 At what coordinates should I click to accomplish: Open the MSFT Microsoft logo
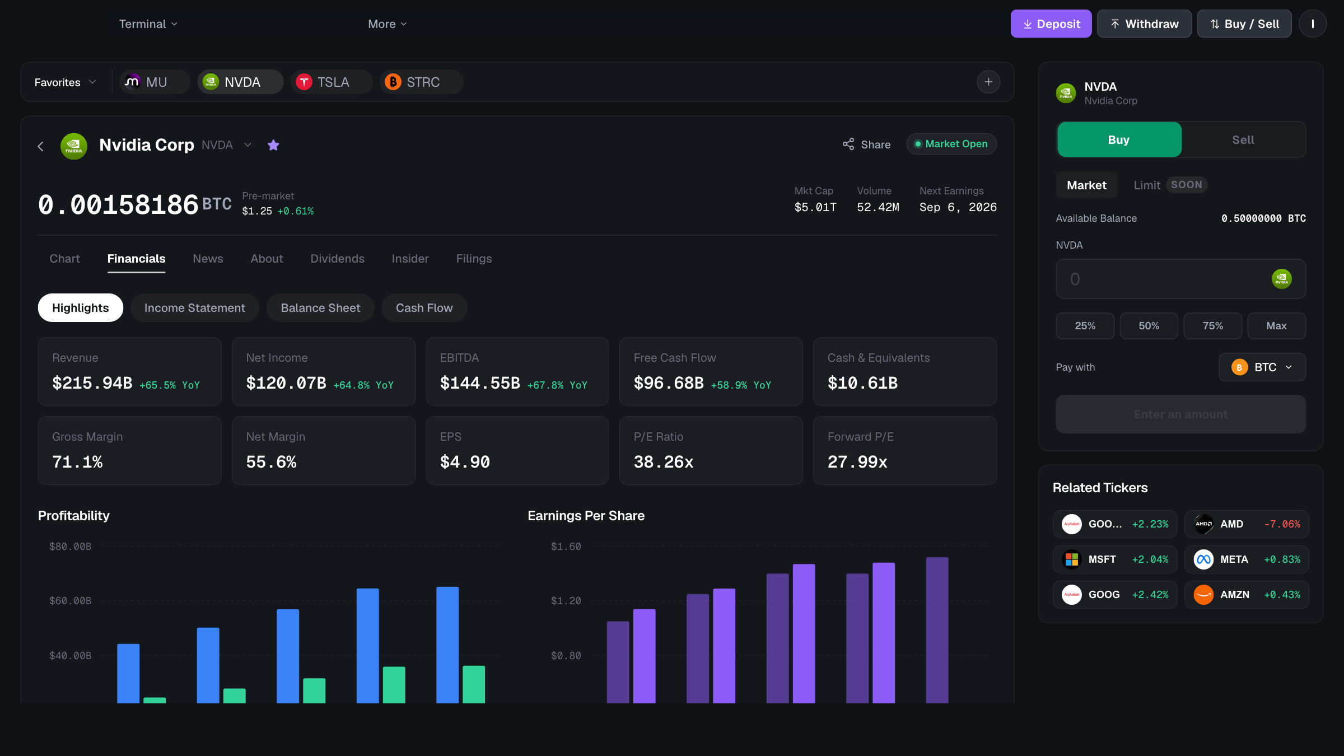coord(1072,559)
